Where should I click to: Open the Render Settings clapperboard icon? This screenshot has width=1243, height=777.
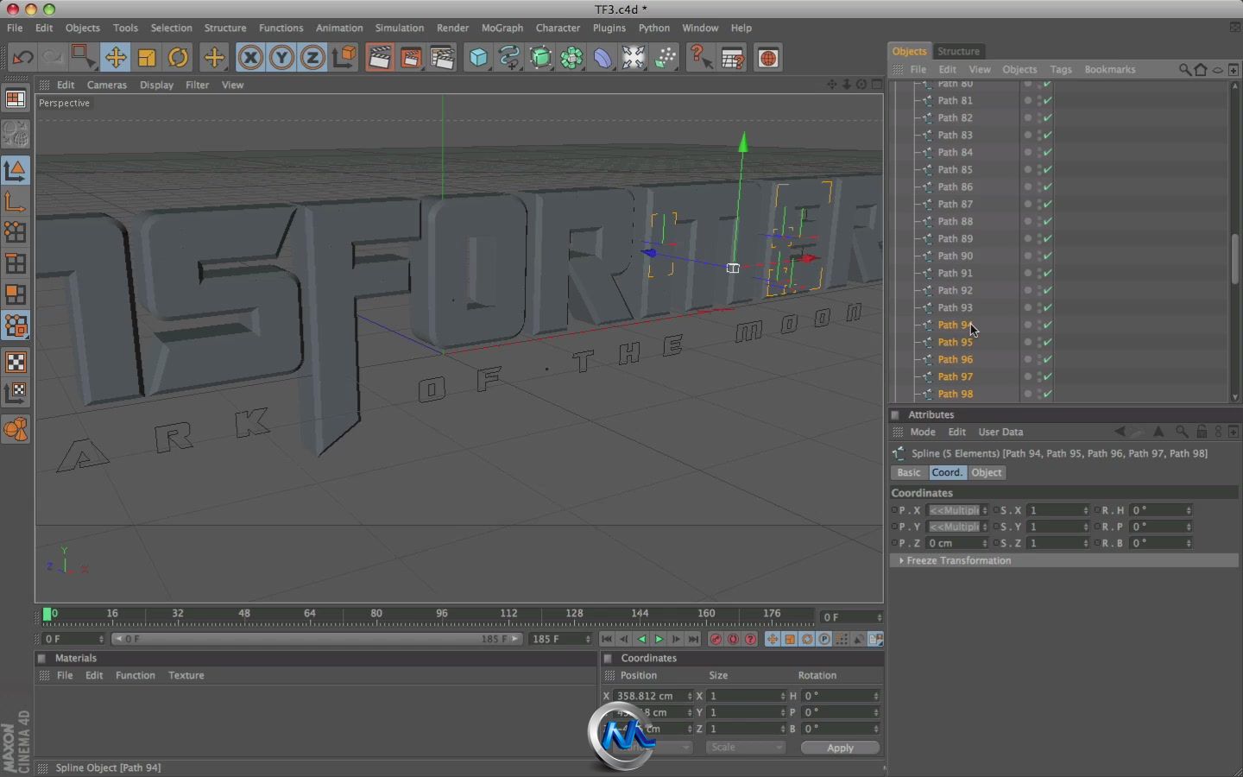coord(442,58)
